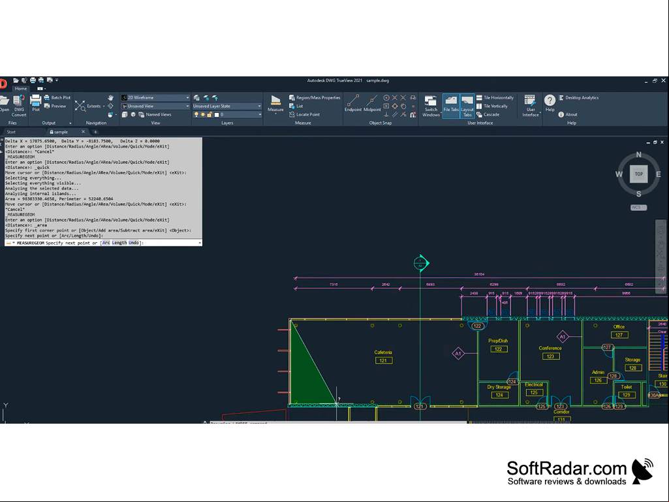669x502 pixels.
Task: Open the About dialog
Action: point(568,114)
